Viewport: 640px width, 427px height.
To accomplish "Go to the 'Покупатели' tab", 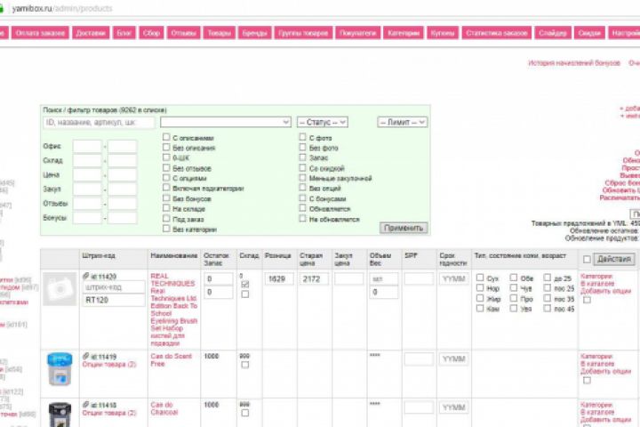I will coord(358,33).
